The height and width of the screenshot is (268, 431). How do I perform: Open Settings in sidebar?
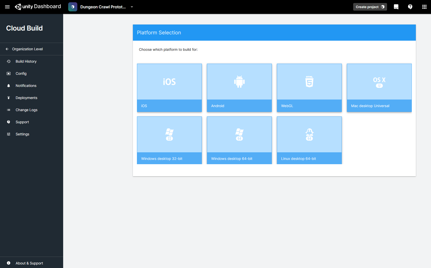32,134
